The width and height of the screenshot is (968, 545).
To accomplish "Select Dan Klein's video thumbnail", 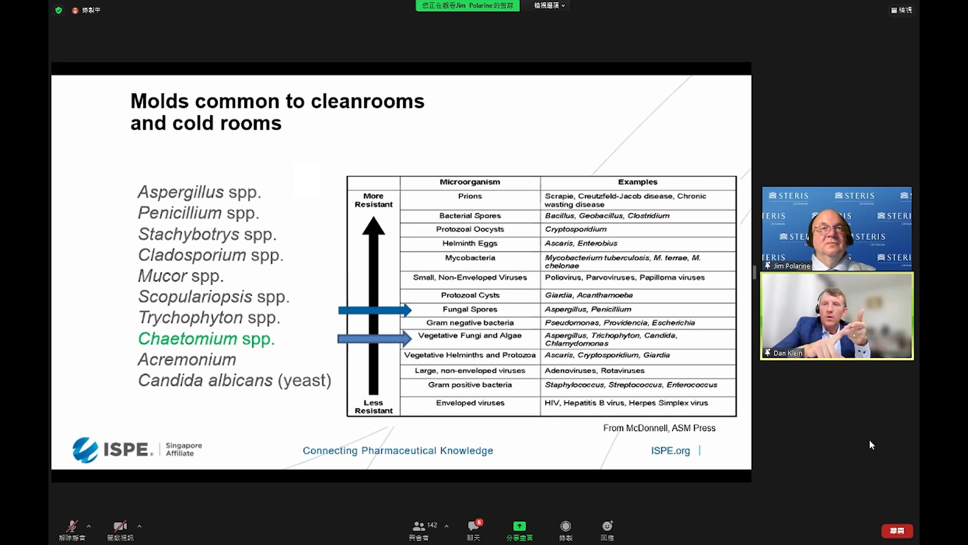I will tap(837, 315).
